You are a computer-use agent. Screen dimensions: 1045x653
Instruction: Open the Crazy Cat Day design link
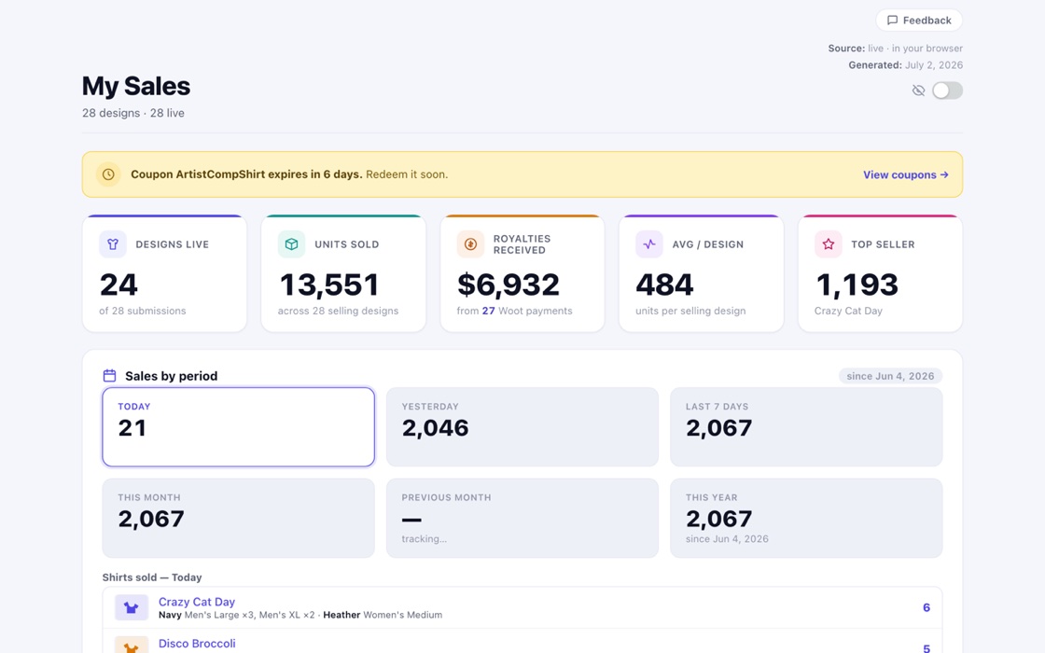(197, 602)
